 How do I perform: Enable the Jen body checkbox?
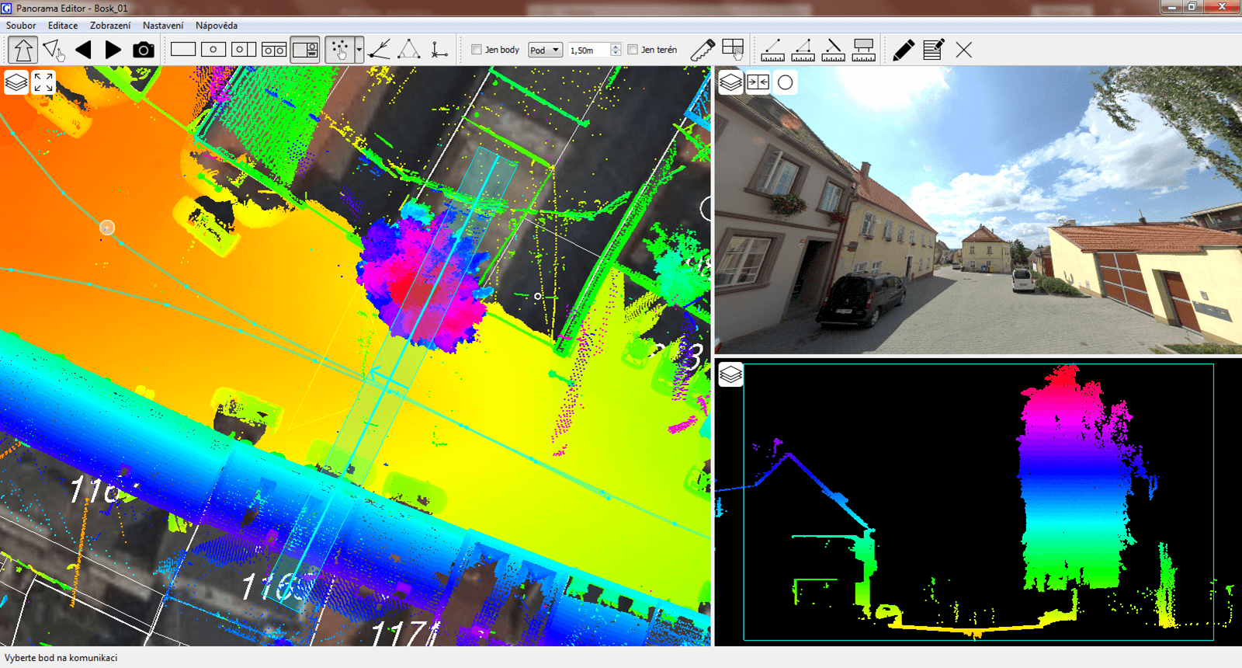[477, 50]
